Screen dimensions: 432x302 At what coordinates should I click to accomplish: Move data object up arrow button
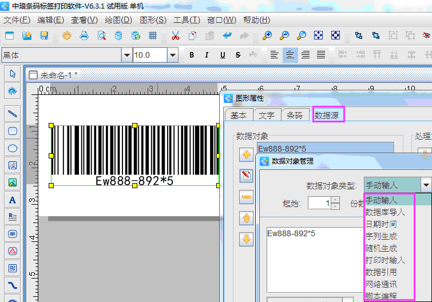[246, 218]
